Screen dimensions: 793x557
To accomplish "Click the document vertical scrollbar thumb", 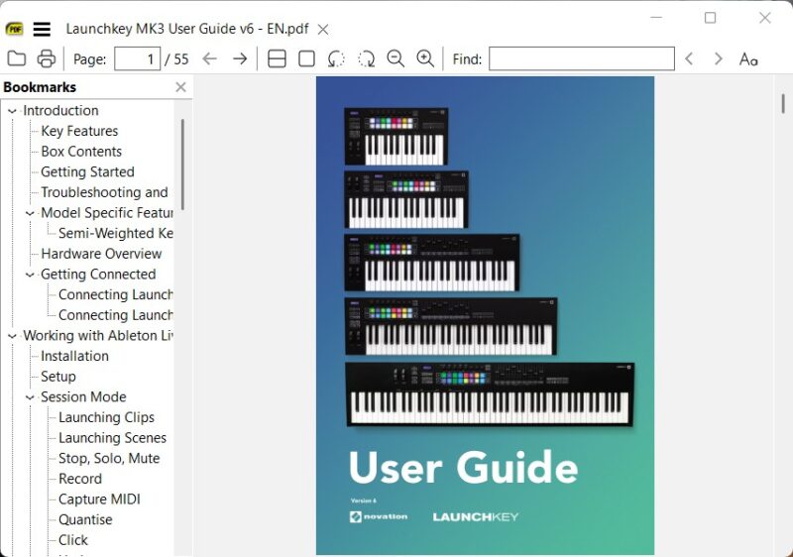I will [783, 104].
